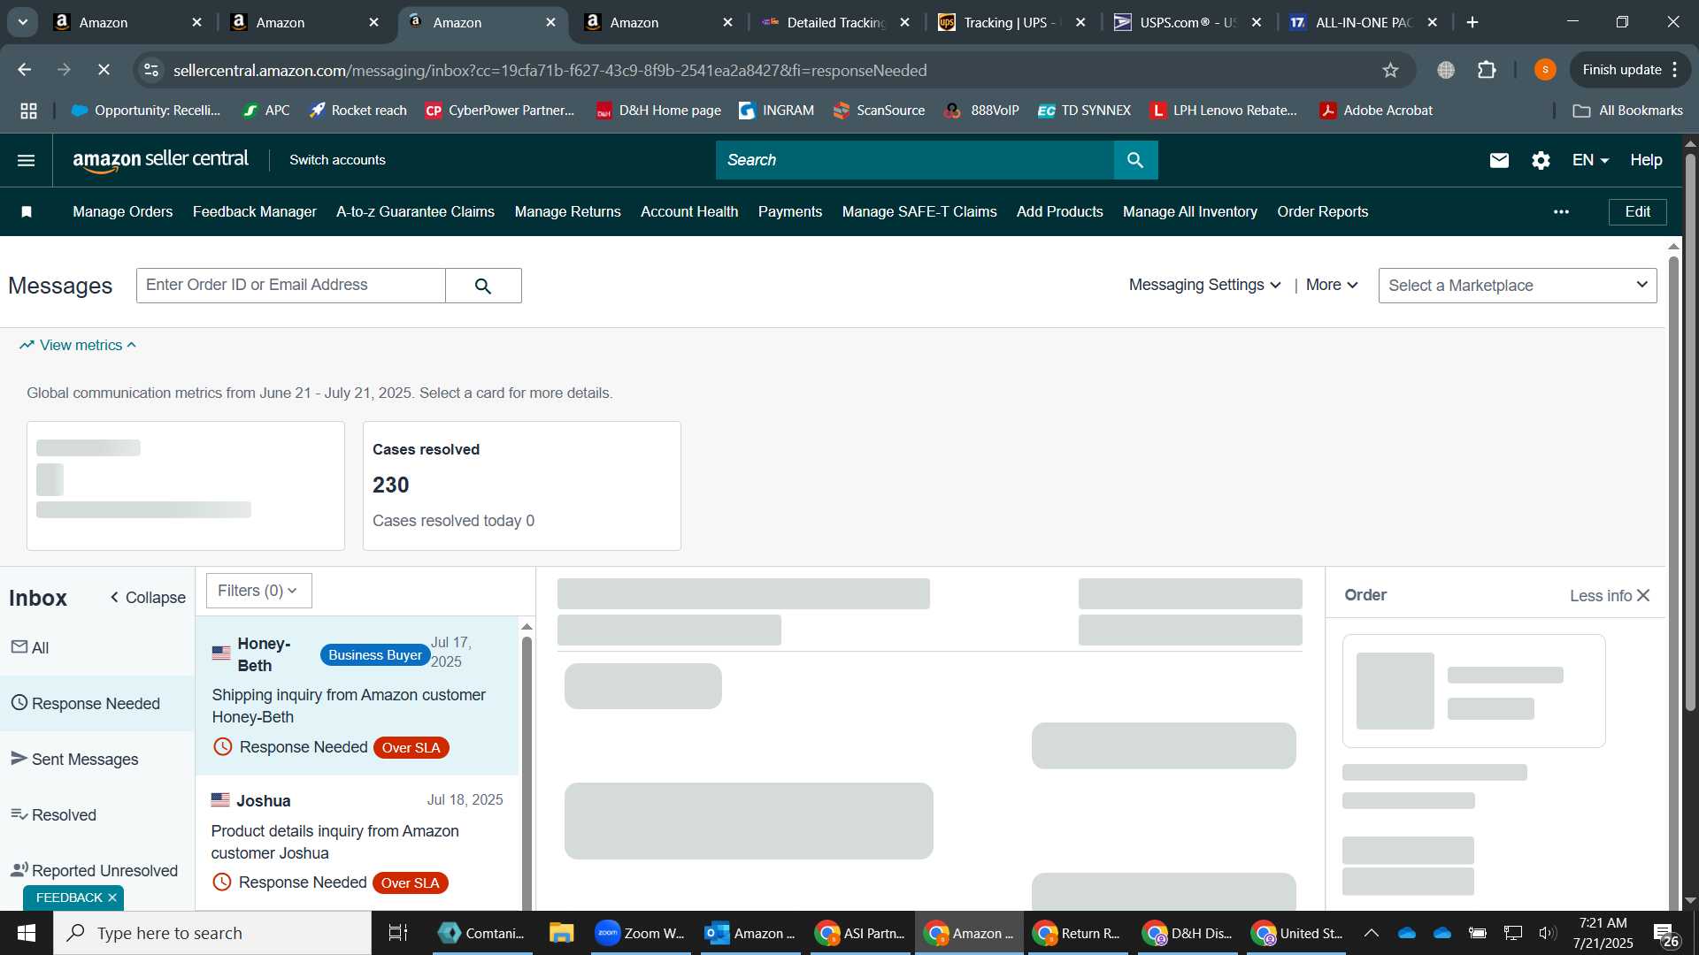Open the mail envelope icon in header
1699x955 pixels.
1499,160
